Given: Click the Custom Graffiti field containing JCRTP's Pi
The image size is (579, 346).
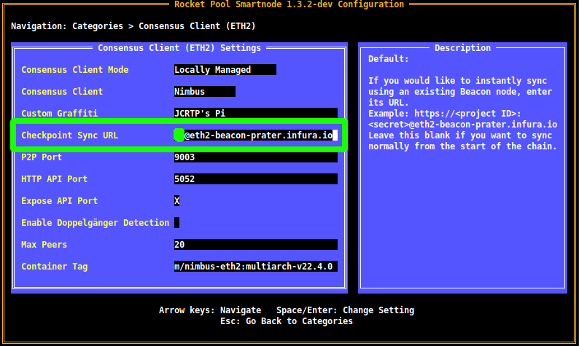Looking at the screenshot, I should click(255, 114).
